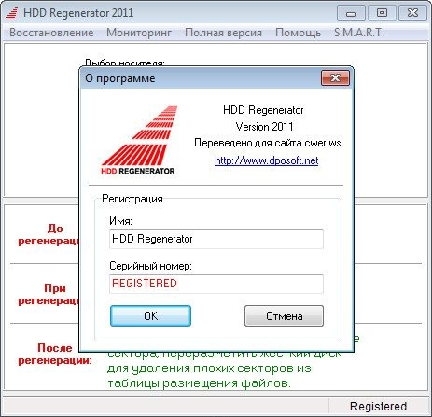Click the Имя input field
432x417 pixels.
(x=216, y=239)
